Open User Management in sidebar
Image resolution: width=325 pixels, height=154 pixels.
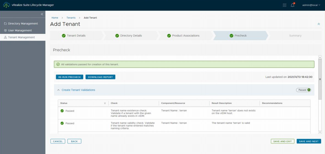pyautogui.click(x=23, y=30)
